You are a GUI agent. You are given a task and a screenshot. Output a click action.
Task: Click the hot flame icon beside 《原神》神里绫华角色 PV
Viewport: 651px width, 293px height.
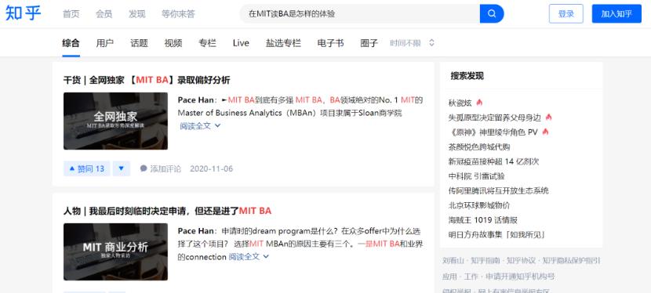pyautogui.click(x=545, y=132)
